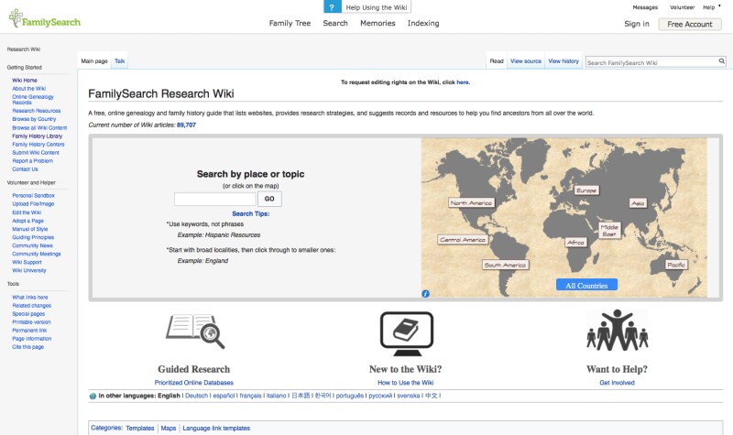Screen dimensions: 733x435
Task: Open Wiki University sidebar link
Action: point(29,270)
